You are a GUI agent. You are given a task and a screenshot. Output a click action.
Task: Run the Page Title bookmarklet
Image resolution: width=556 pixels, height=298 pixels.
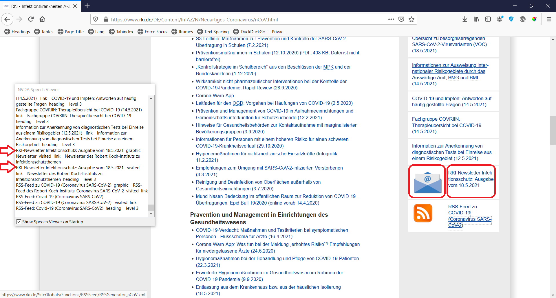pos(71,32)
